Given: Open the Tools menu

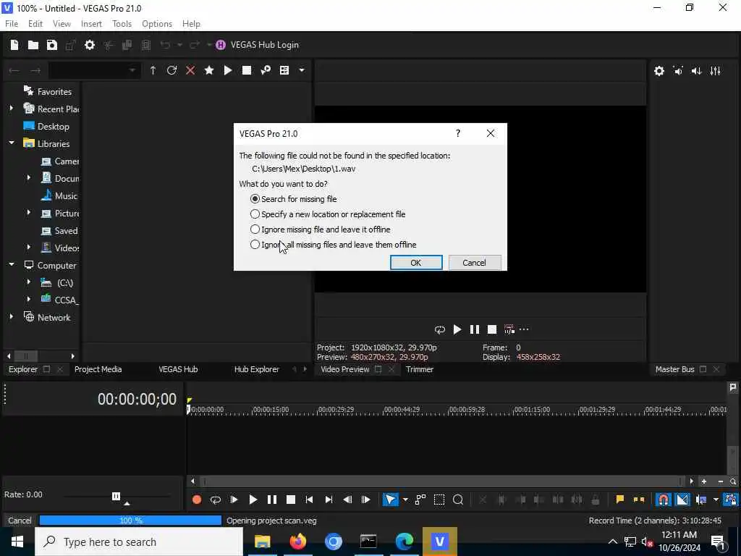Looking at the screenshot, I should (122, 24).
